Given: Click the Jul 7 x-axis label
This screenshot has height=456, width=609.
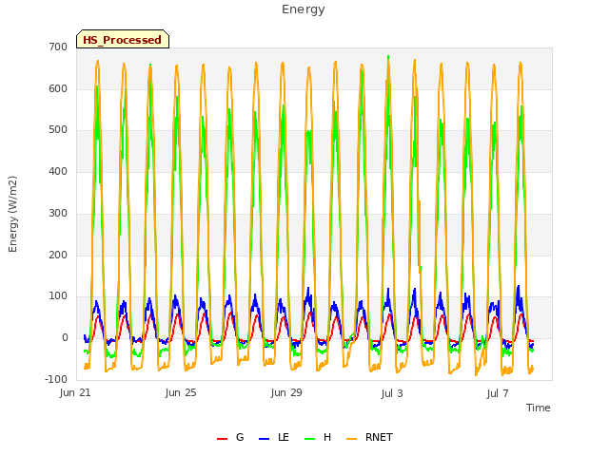Looking at the screenshot, I should [498, 393].
